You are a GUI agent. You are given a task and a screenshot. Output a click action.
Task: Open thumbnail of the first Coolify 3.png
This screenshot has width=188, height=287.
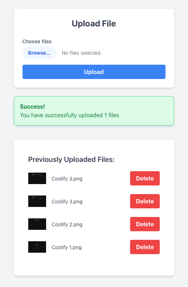(x=37, y=178)
